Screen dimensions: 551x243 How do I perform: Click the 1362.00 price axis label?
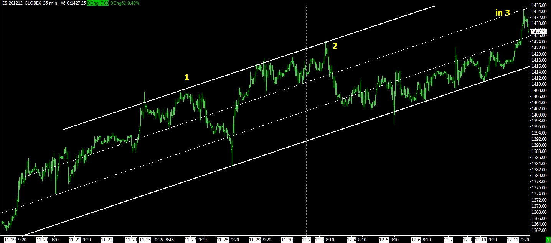540,230
